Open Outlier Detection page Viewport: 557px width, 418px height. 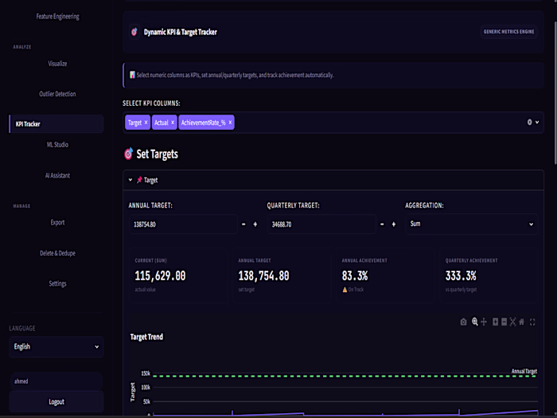tap(57, 94)
